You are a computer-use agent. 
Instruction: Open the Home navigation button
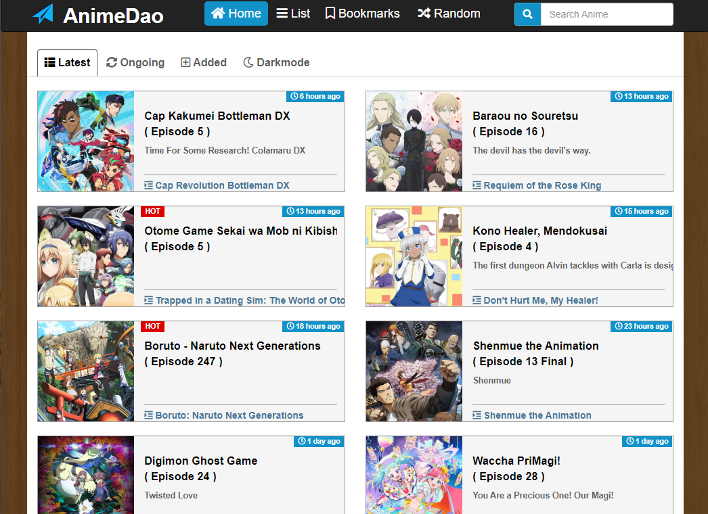pos(236,14)
